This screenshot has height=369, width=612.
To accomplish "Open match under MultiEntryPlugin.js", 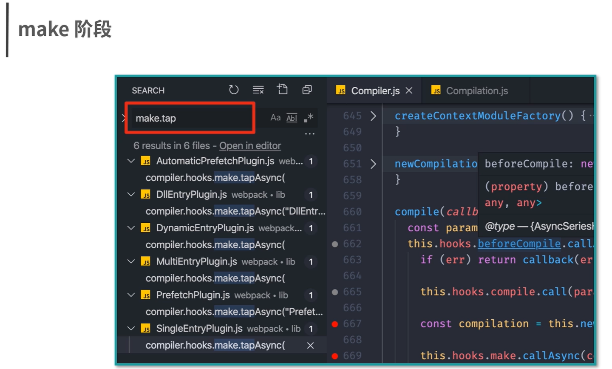I will tap(215, 278).
